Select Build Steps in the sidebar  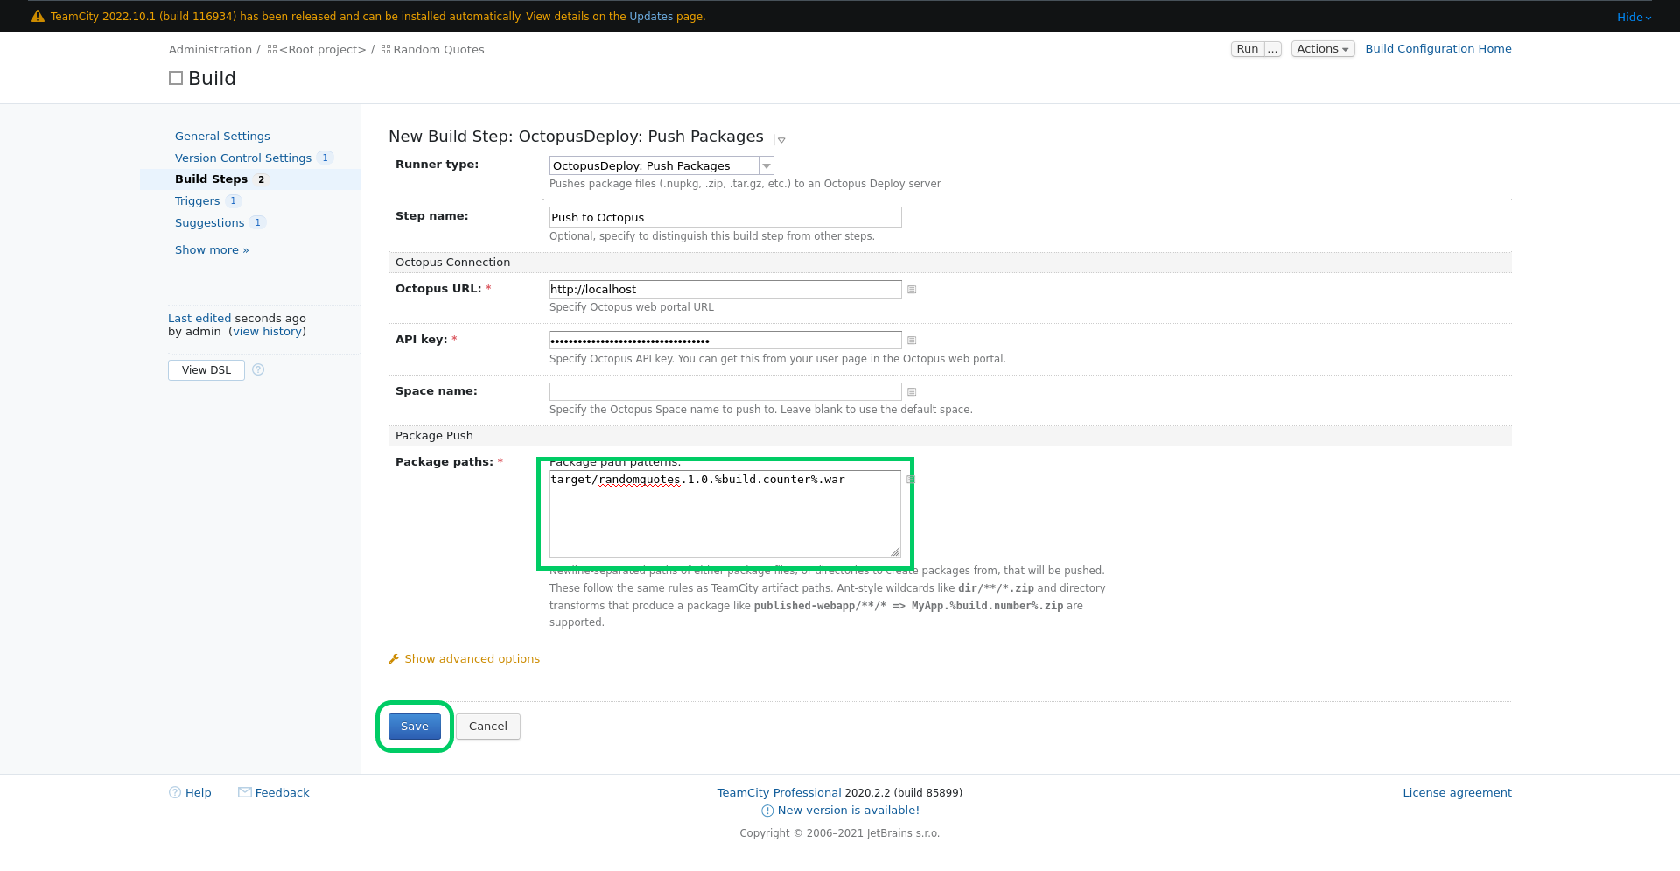[x=211, y=179]
